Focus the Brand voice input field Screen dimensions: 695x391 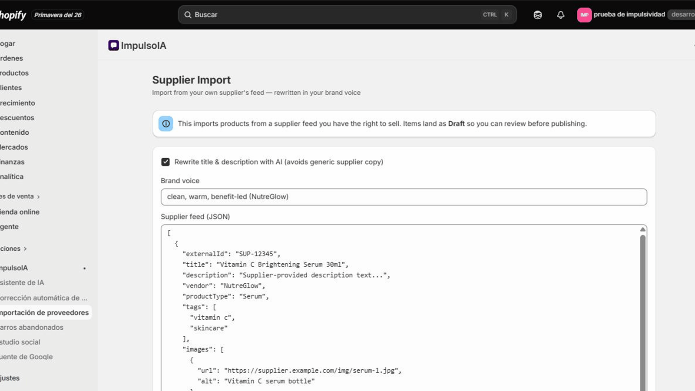tap(404, 197)
